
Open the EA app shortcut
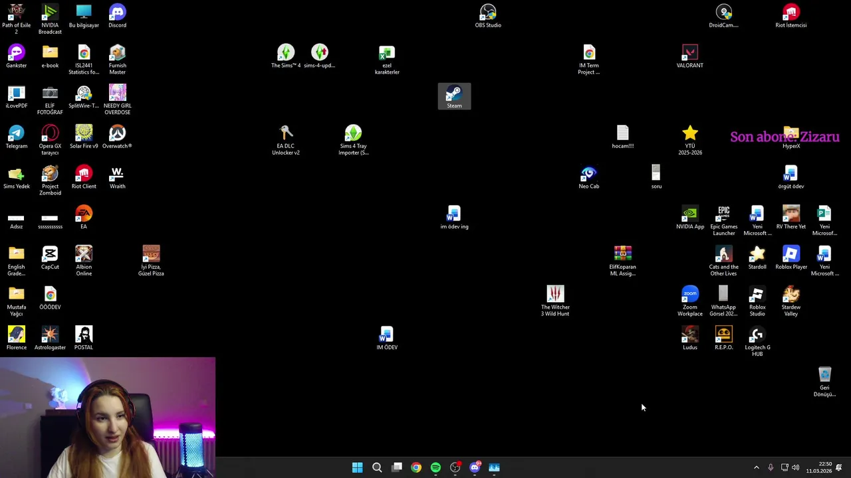click(84, 218)
